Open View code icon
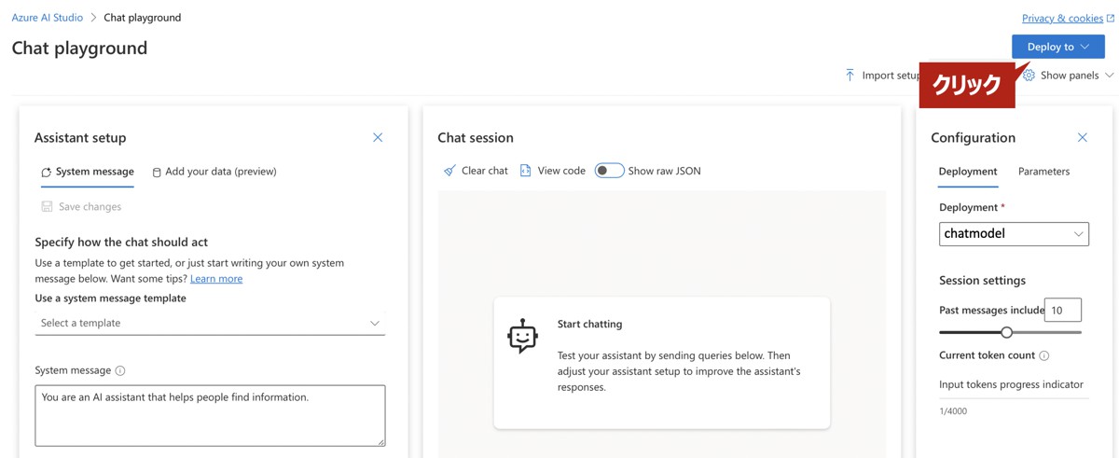 point(526,171)
